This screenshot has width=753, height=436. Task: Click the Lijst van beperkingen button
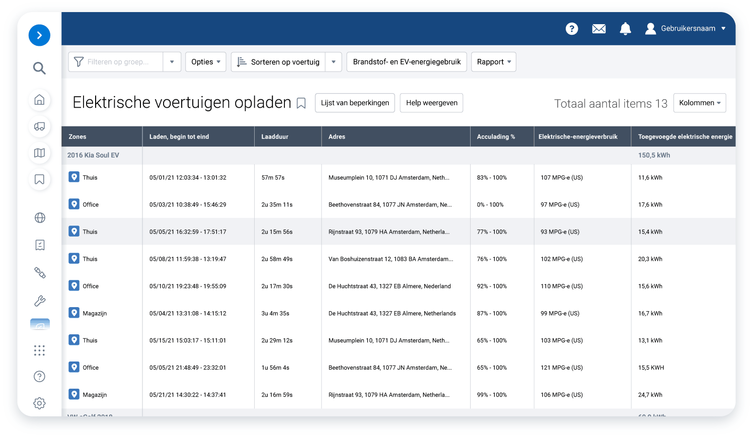click(355, 103)
